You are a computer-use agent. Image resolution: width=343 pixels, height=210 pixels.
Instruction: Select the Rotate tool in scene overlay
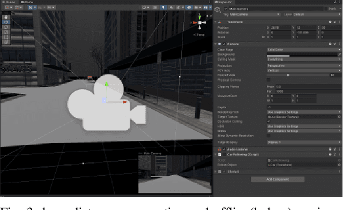(x=6, y=27)
